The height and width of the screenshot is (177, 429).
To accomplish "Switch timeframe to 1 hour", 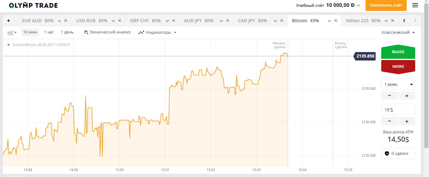I will (49, 32).
